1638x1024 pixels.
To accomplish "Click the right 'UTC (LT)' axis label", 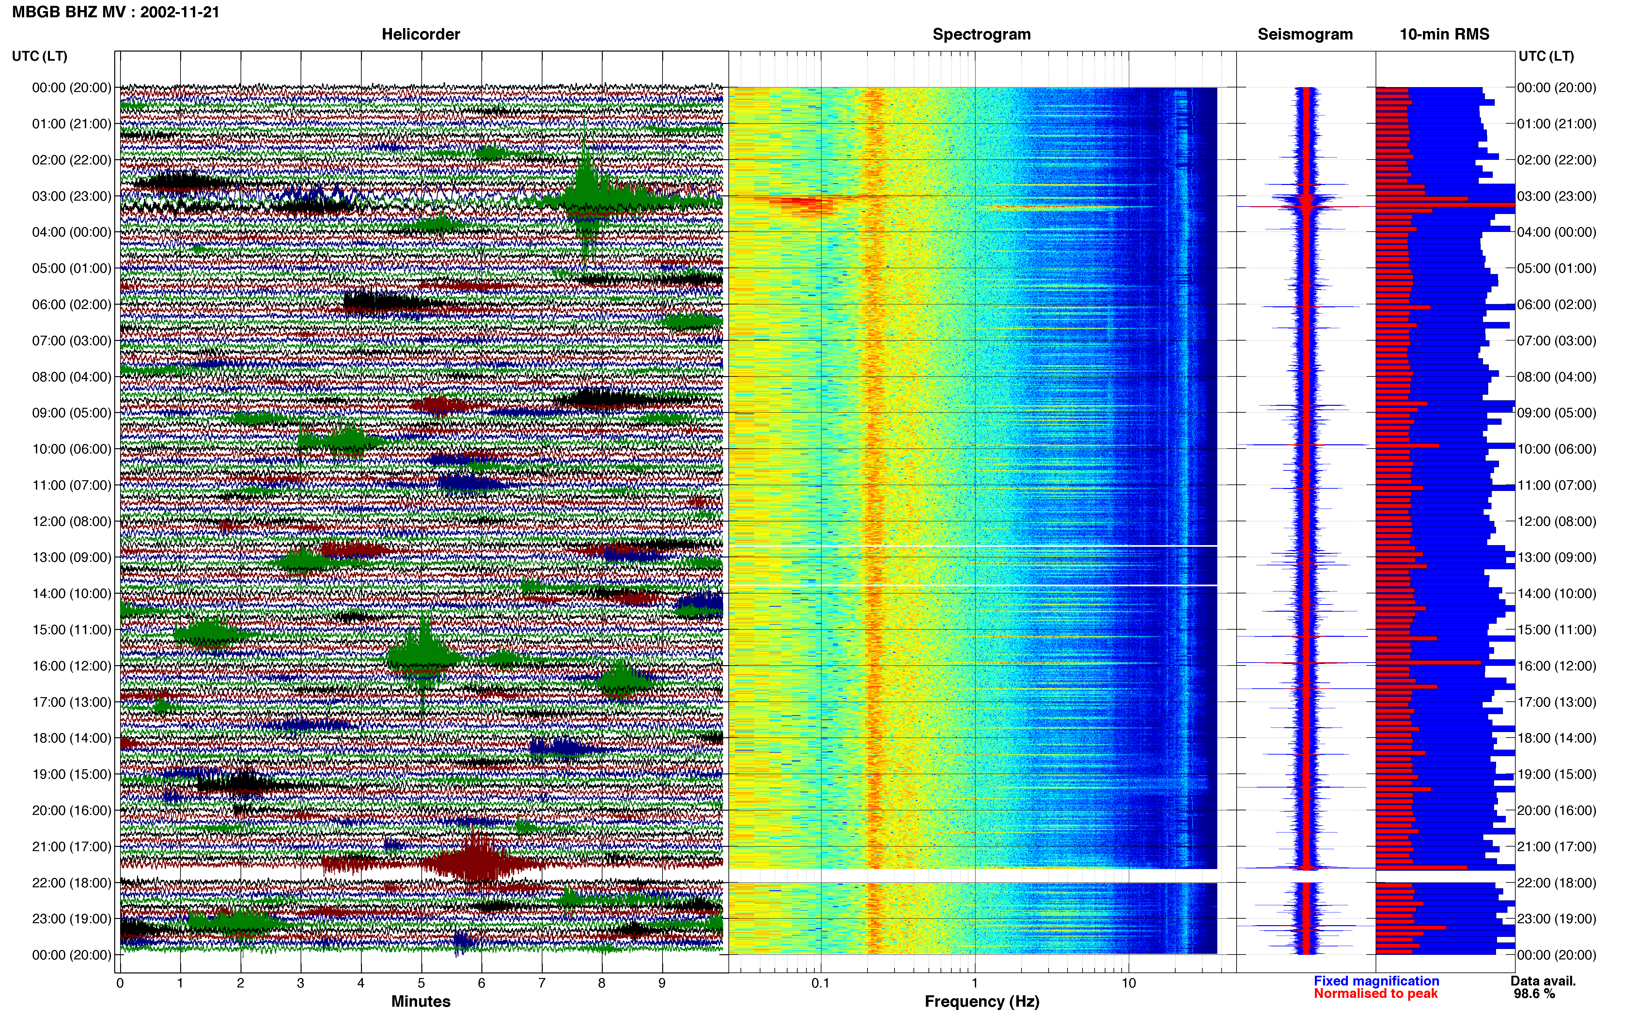I will click(x=1546, y=56).
